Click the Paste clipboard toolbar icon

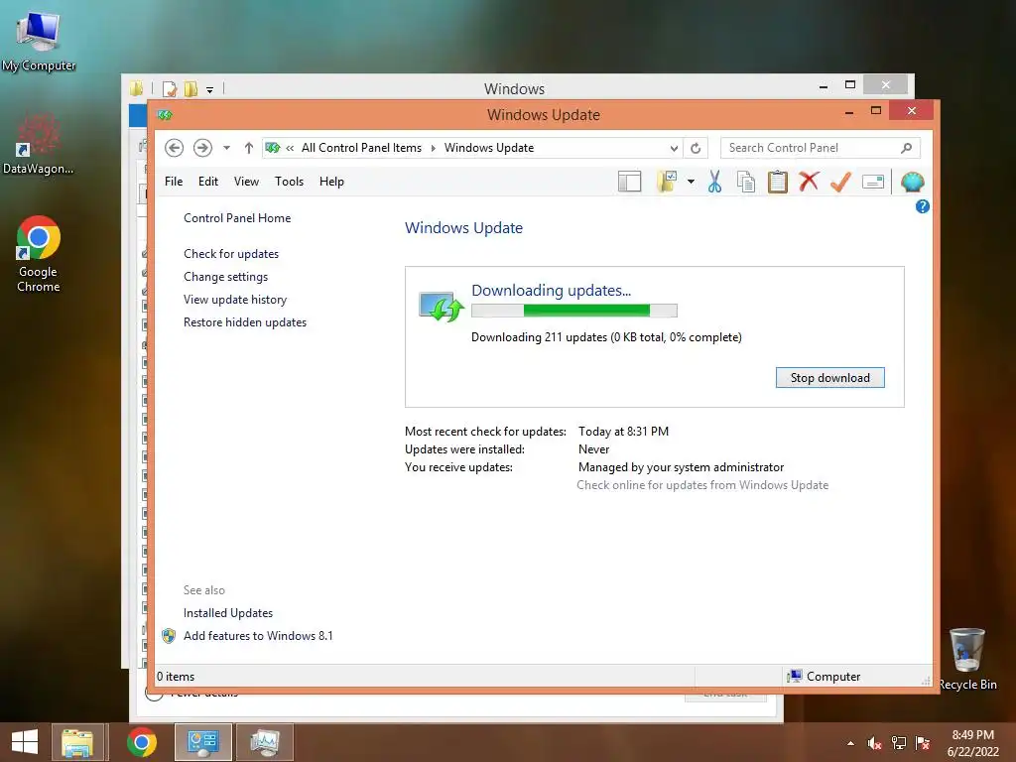click(778, 183)
